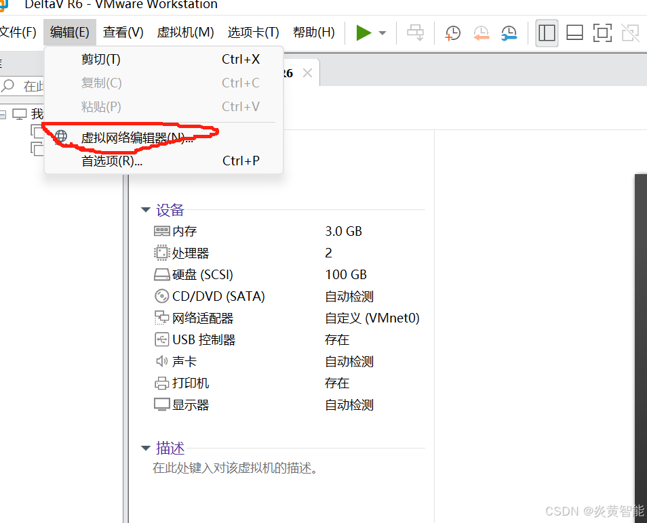The width and height of the screenshot is (647, 523).
Task: Click the 网络适配器 network adapter icon
Action: [x=161, y=318]
